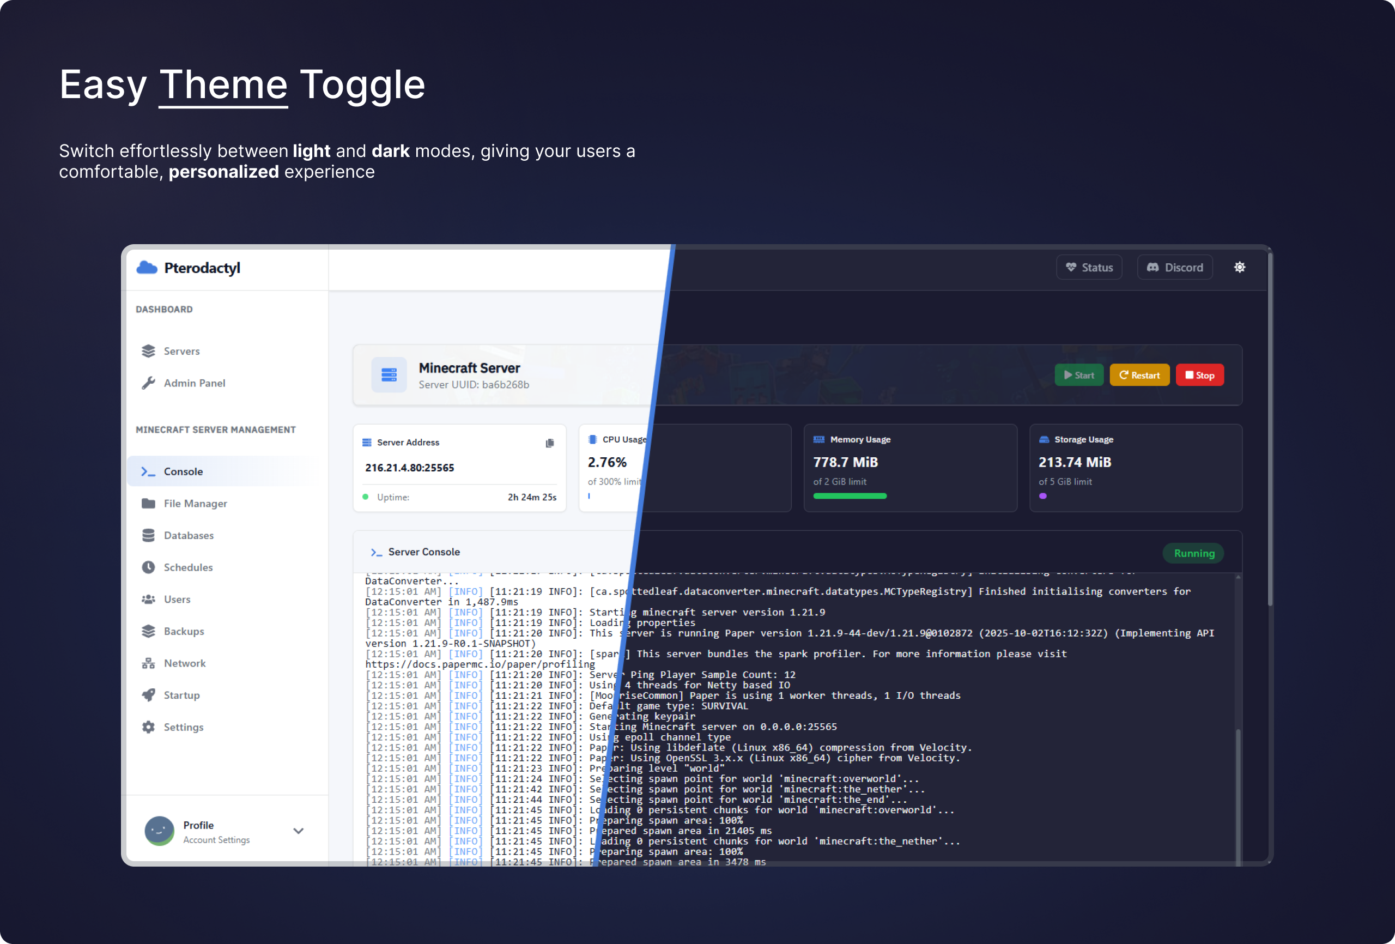
Task: Expand the Profile account chevron
Action: (x=298, y=831)
